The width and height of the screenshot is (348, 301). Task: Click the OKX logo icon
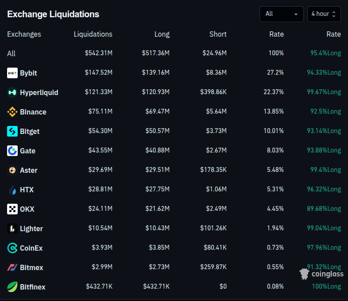coord(12,209)
